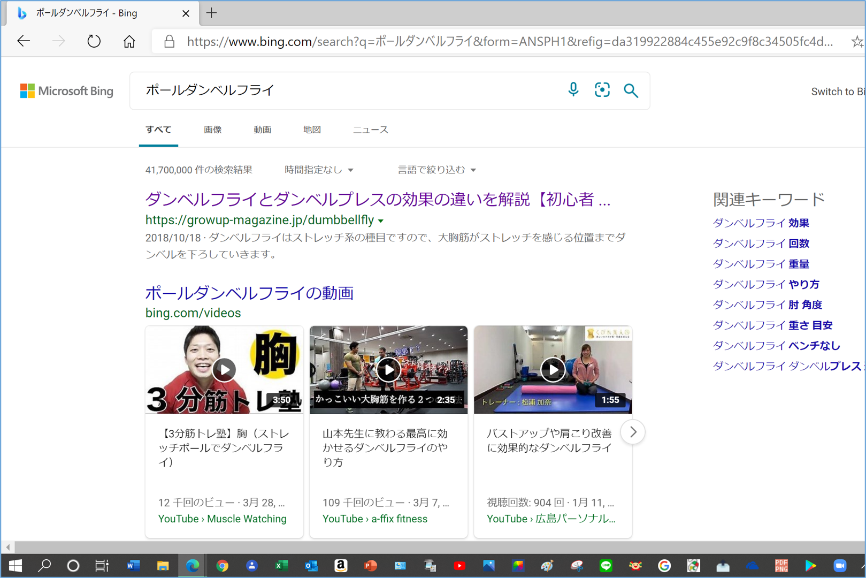Viewport: 866px width, 578px height.
Task: Open 【3分筋トレ塾】胸 video title text
Action: [x=223, y=447]
